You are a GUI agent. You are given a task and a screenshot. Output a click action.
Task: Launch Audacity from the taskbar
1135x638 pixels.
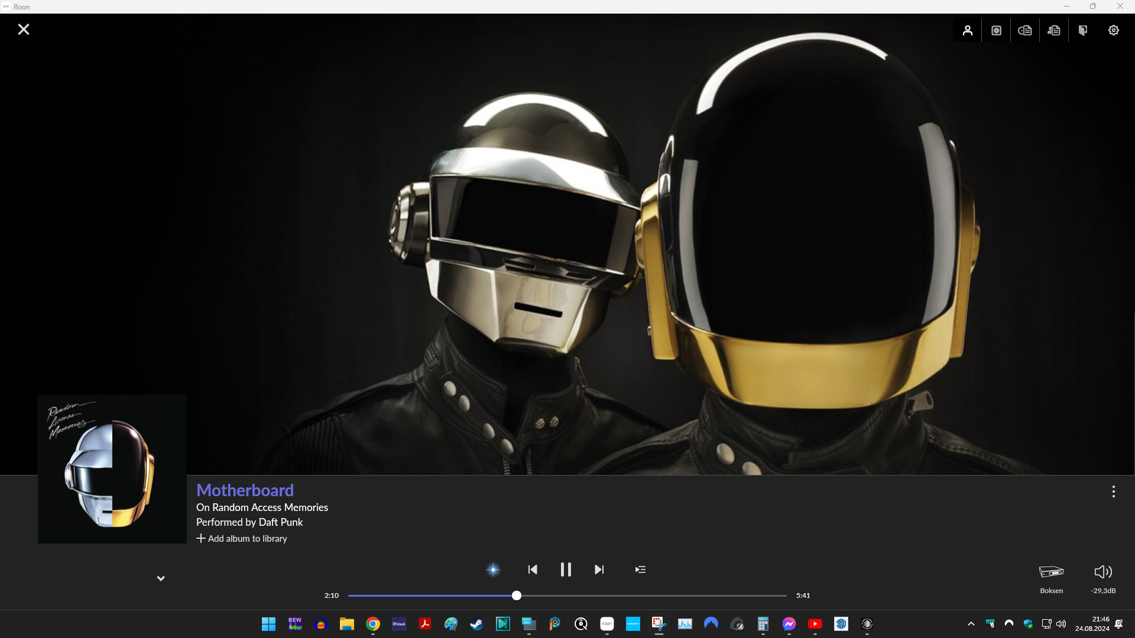[x=321, y=624]
